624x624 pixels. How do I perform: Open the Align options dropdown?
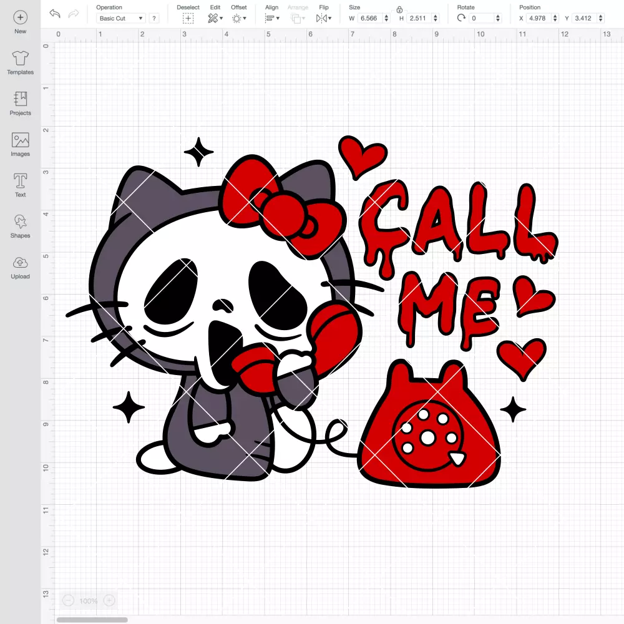[x=272, y=18]
